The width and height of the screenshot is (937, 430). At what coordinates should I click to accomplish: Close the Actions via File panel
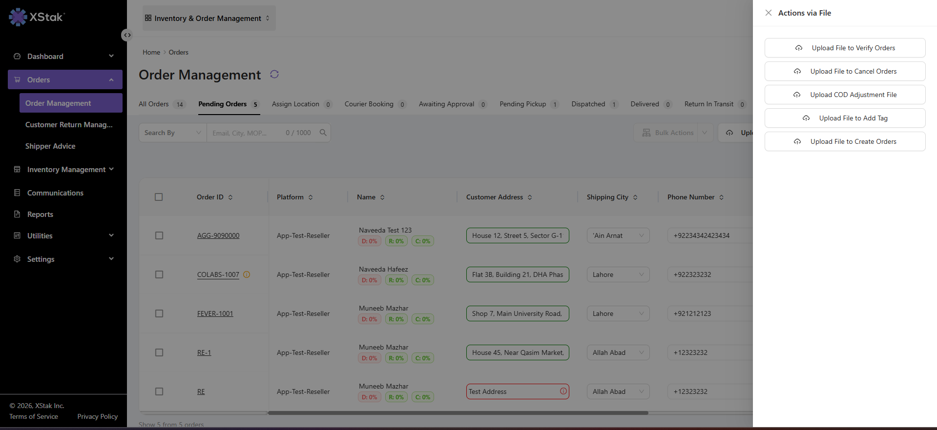769,13
